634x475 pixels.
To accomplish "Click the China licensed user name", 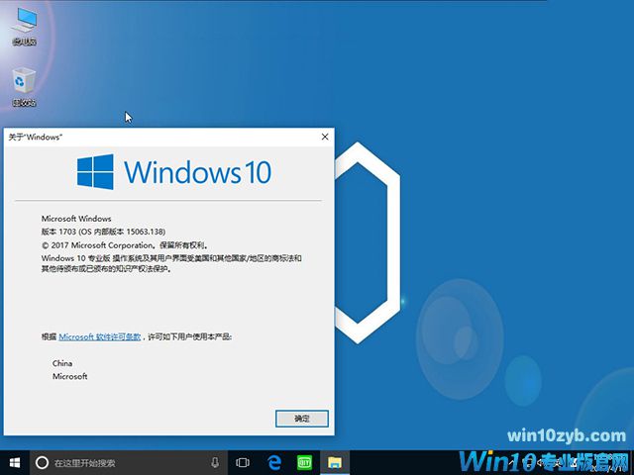I will (62, 363).
